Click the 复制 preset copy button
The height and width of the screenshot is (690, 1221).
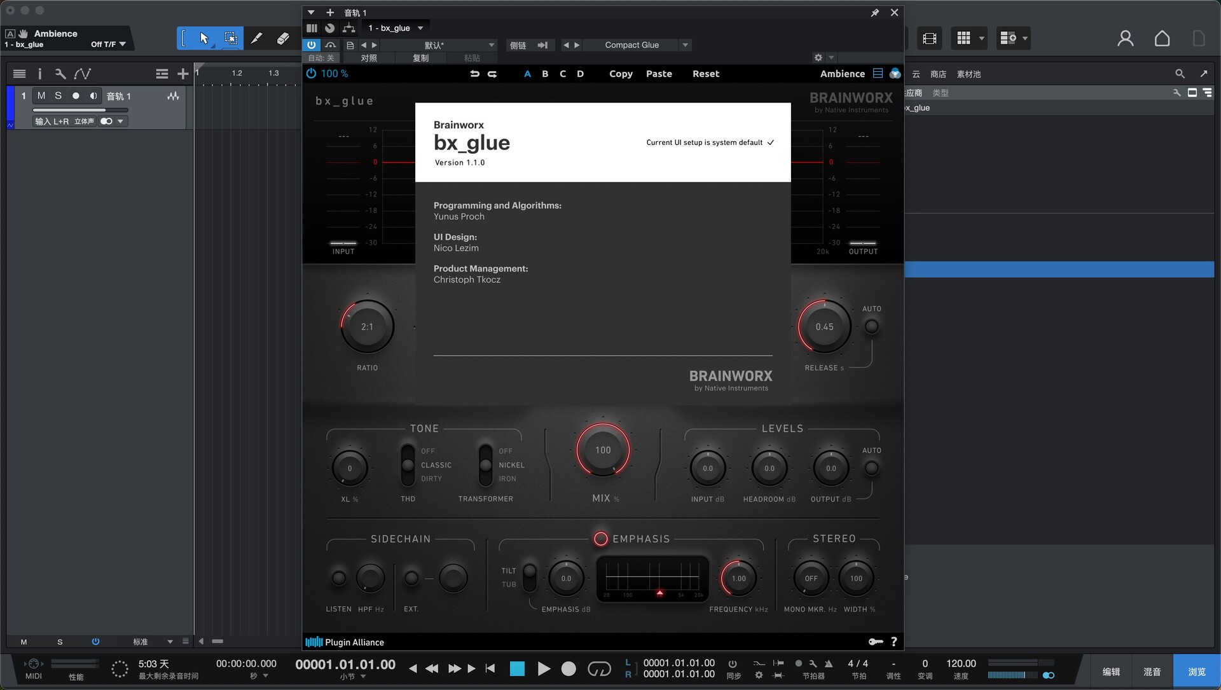point(420,58)
